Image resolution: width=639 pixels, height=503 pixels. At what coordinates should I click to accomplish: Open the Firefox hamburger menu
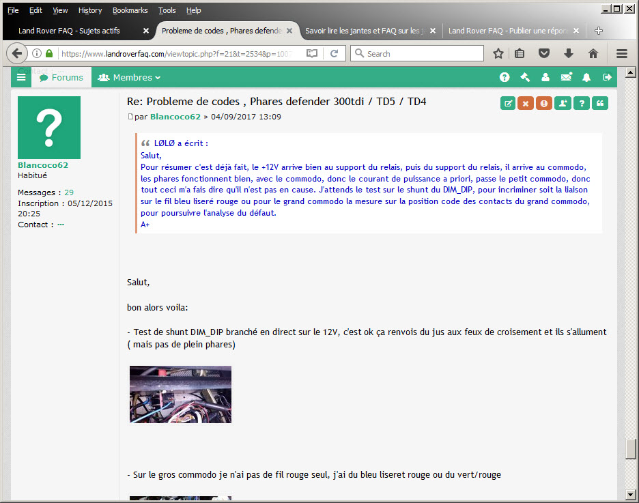point(621,53)
